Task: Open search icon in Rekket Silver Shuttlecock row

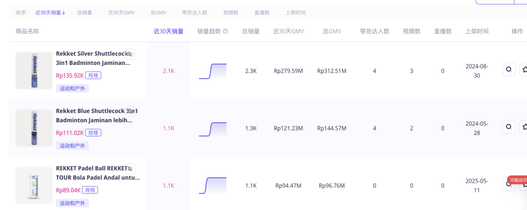Action: tap(509, 70)
